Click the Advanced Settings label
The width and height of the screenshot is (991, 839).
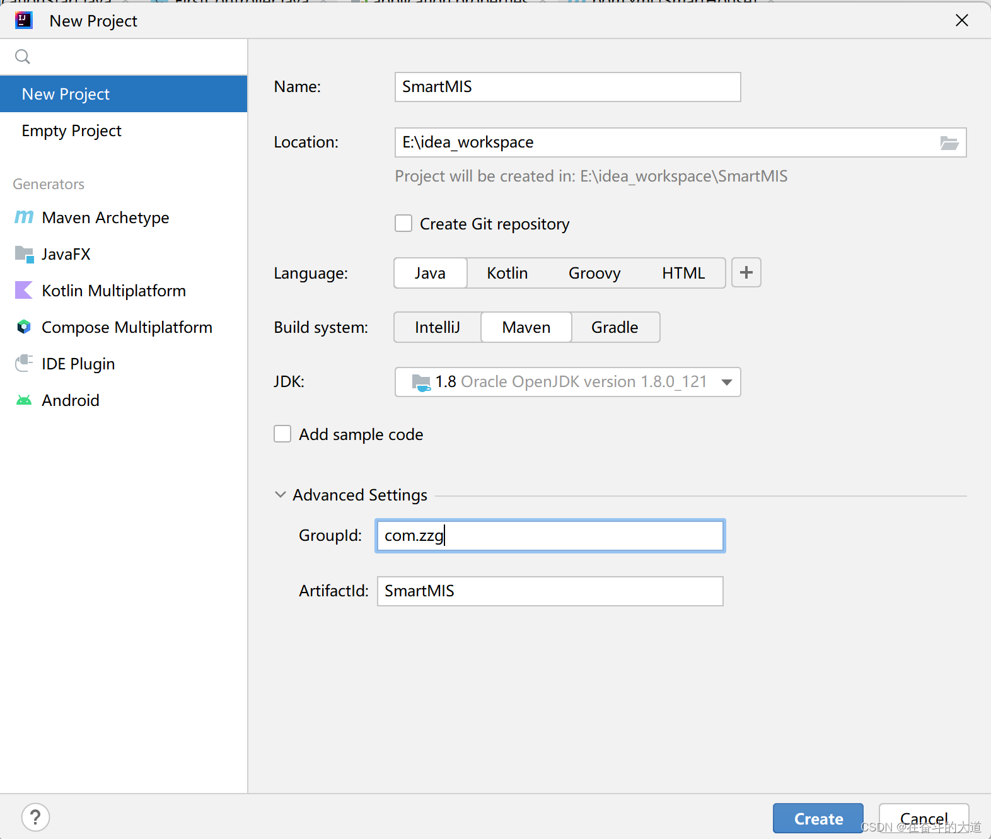[360, 495]
